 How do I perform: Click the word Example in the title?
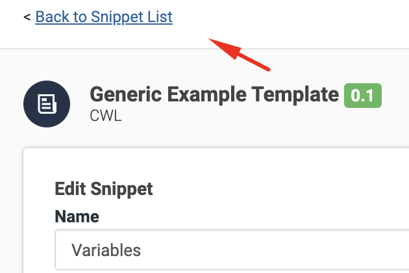206,94
